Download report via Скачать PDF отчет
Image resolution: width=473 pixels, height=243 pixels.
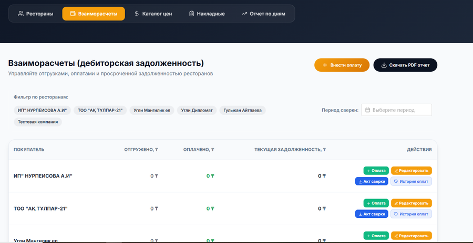pos(405,65)
